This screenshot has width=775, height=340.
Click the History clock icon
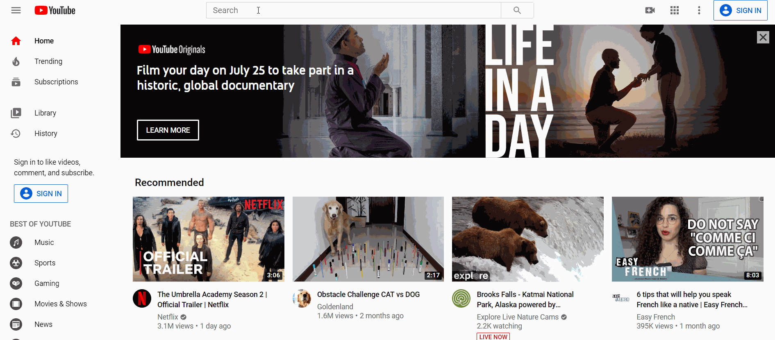click(x=16, y=134)
